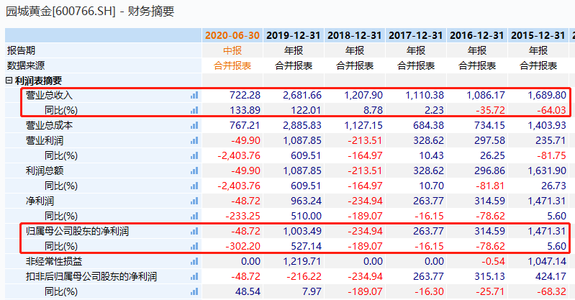This screenshot has height=300, width=575.
Task: Open chart icon for 营业利润 row
Action: click(194, 140)
